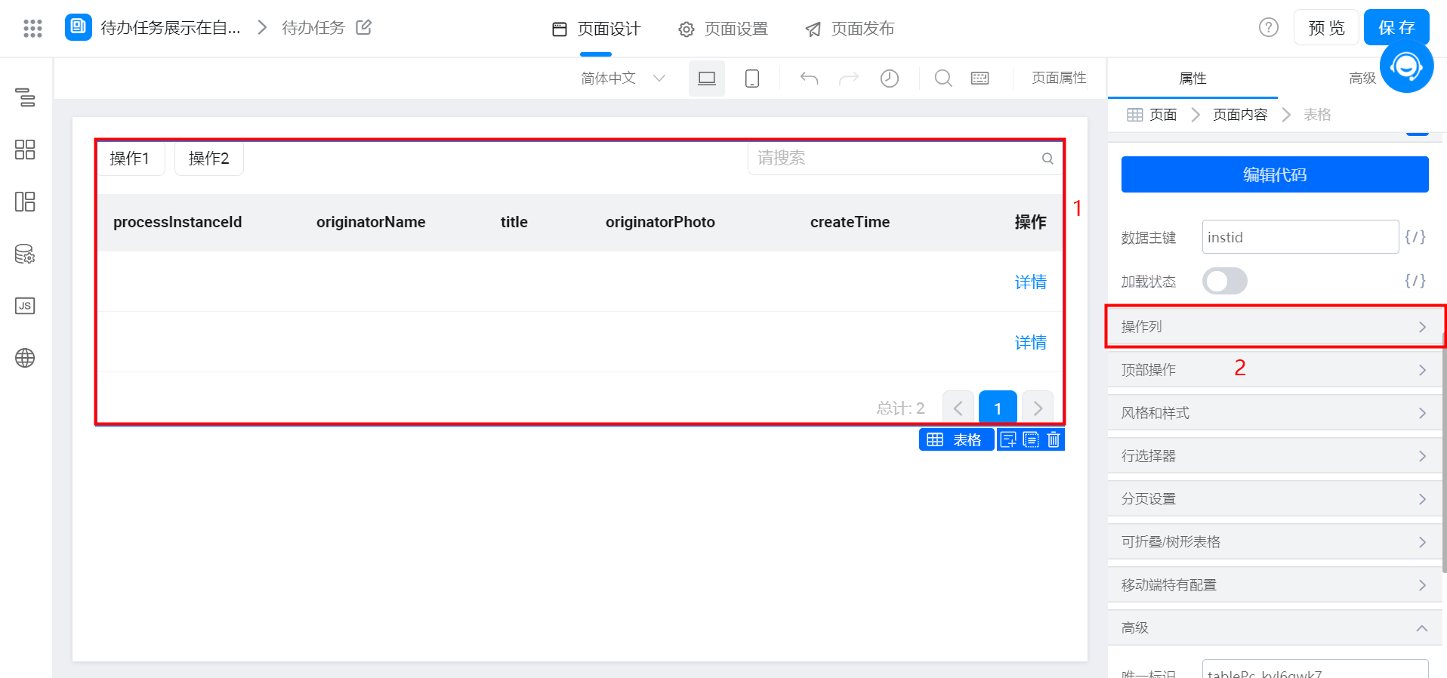Copy the selected table component
1447x678 pixels.
(x=1031, y=439)
